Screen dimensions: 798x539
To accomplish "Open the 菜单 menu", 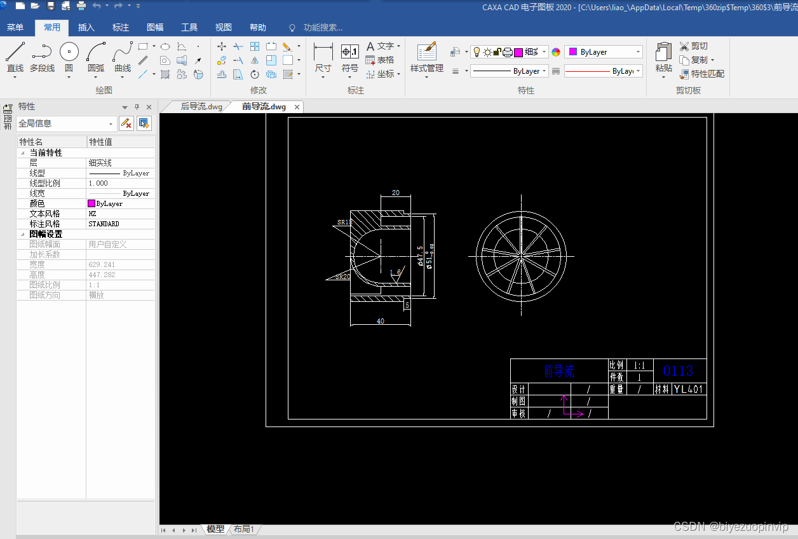I will (x=15, y=27).
